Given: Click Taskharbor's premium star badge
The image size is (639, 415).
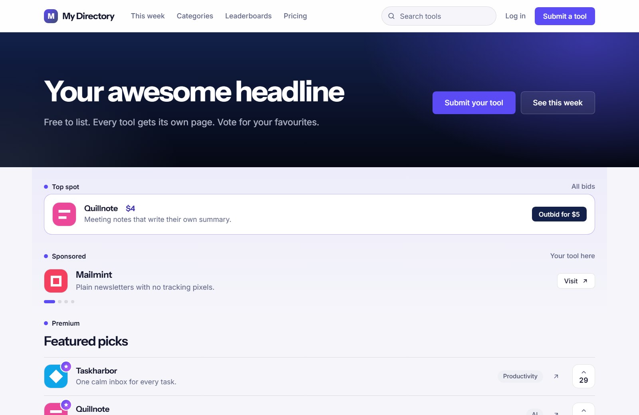Looking at the screenshot, I should 66,366.
